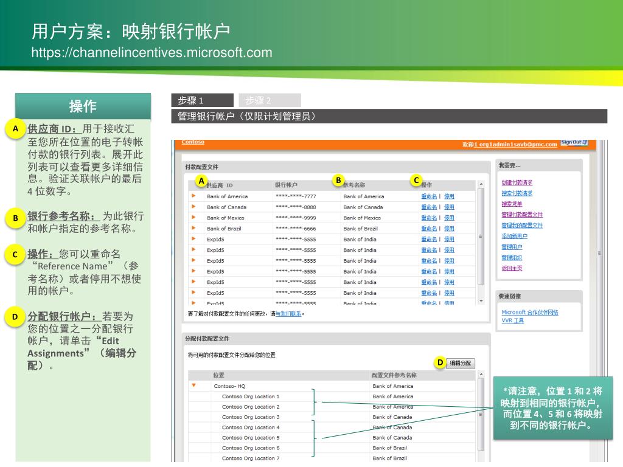Select the Contoso- HQ location row
The height and width of the screenshot is (467, 623).
coord(332,386)
